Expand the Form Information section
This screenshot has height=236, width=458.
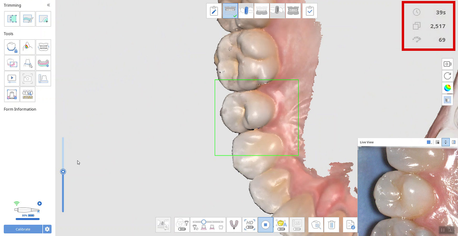[20, 109]
